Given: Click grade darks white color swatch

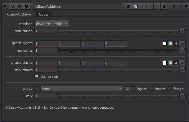Looking at the screenshot, I should pyautogui.click(x=165, y=63).
